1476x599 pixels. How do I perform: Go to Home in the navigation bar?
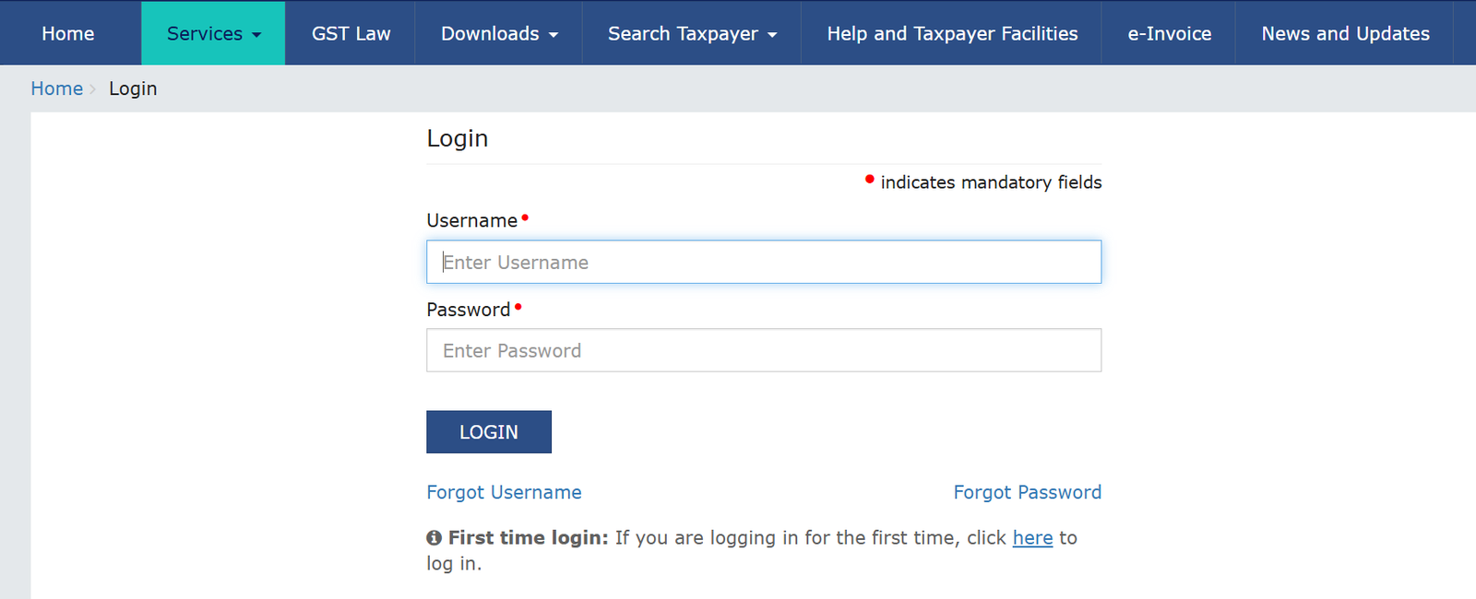(68, 34)
